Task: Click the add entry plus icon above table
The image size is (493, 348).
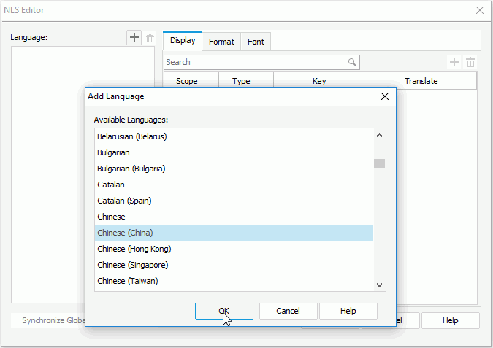Action: pyautogui.click(x=454, y=63)
